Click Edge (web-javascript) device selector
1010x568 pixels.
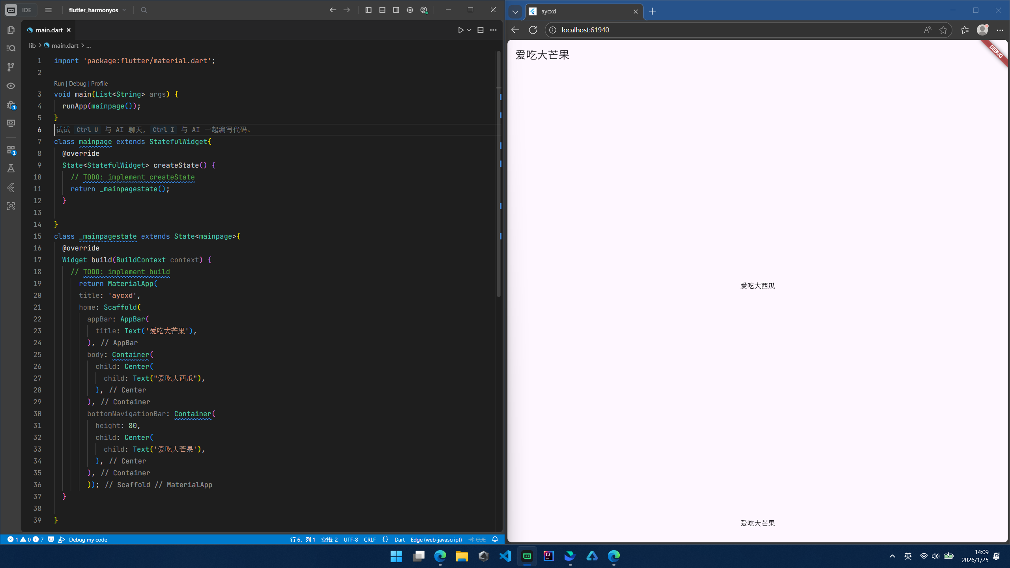(436, 539)
